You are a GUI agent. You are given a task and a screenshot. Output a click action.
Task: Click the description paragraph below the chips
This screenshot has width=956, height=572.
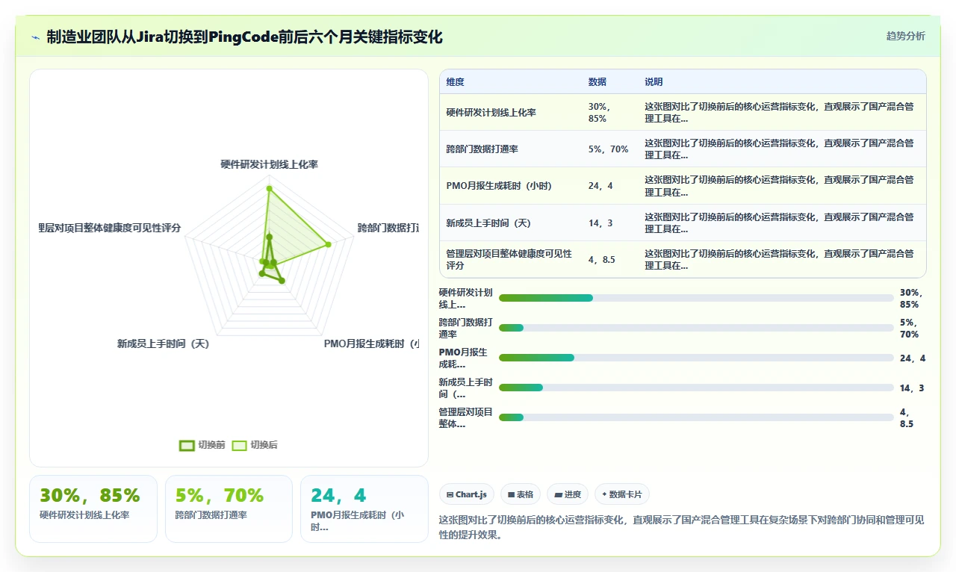(682, 527)
